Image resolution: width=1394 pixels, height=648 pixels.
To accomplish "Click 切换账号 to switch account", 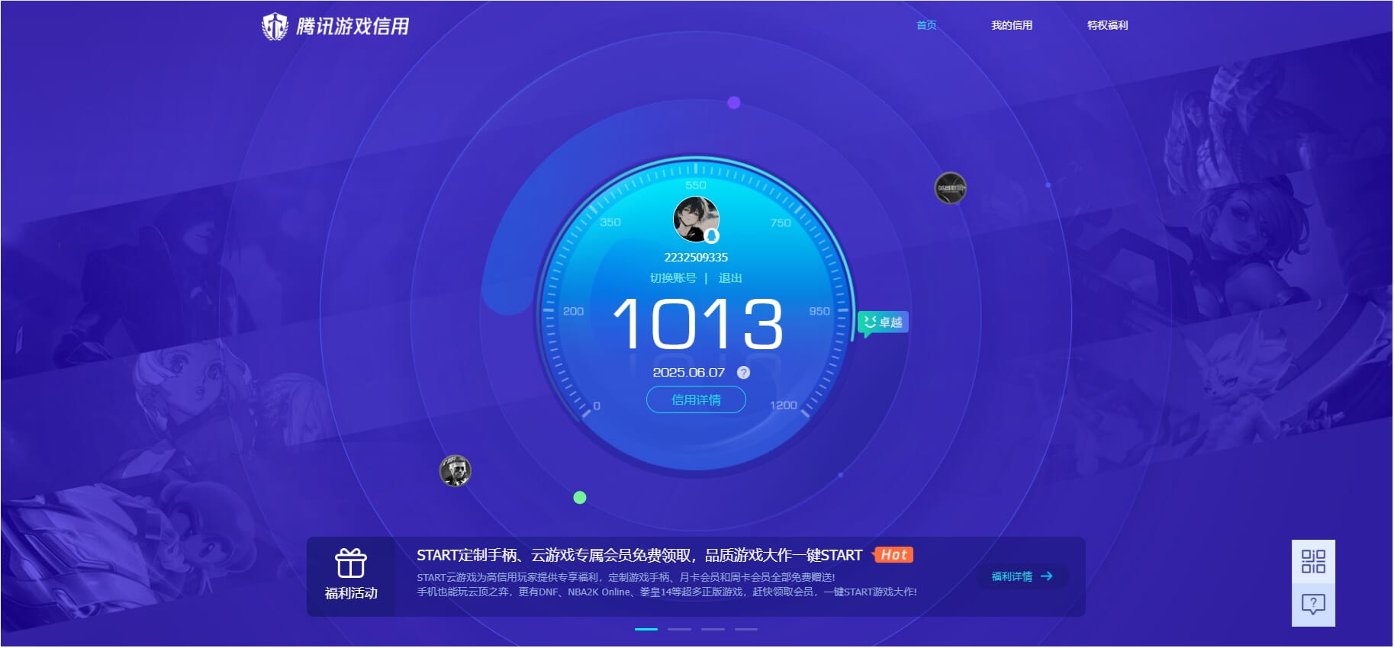I will pyautogui.click(x=673, y=278).
